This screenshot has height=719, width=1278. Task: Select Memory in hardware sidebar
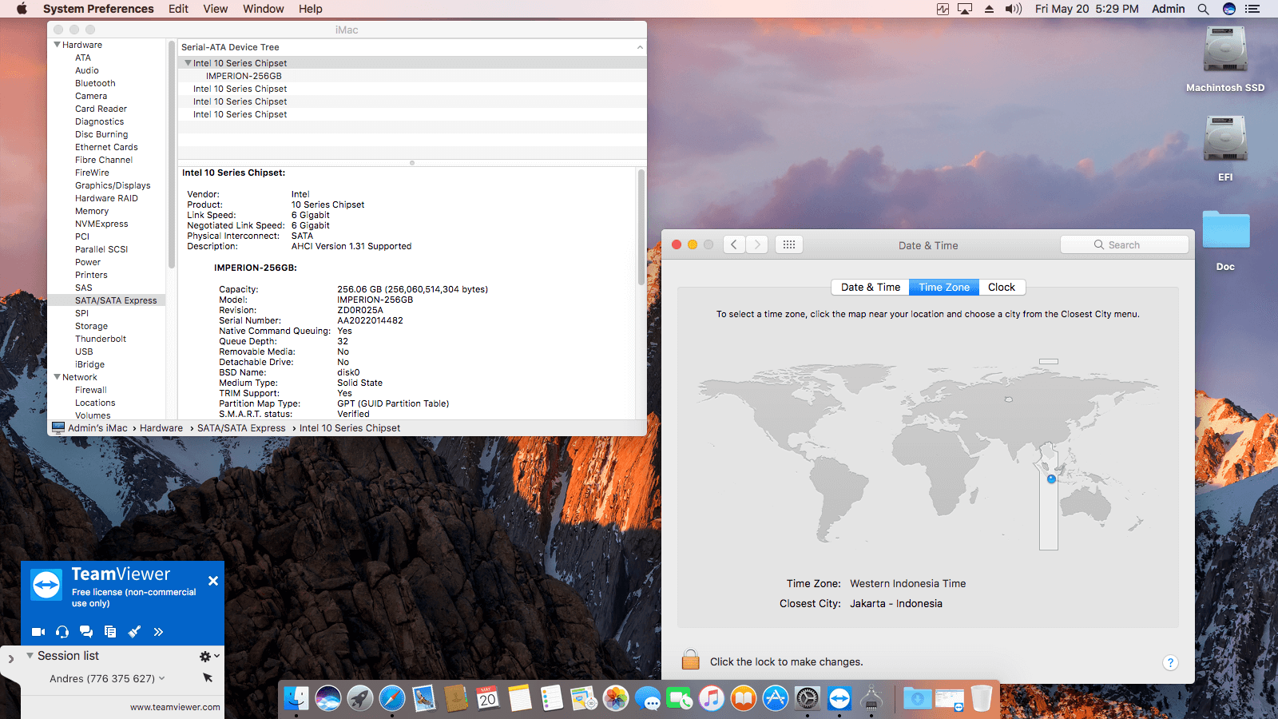(x=92, y=211)
